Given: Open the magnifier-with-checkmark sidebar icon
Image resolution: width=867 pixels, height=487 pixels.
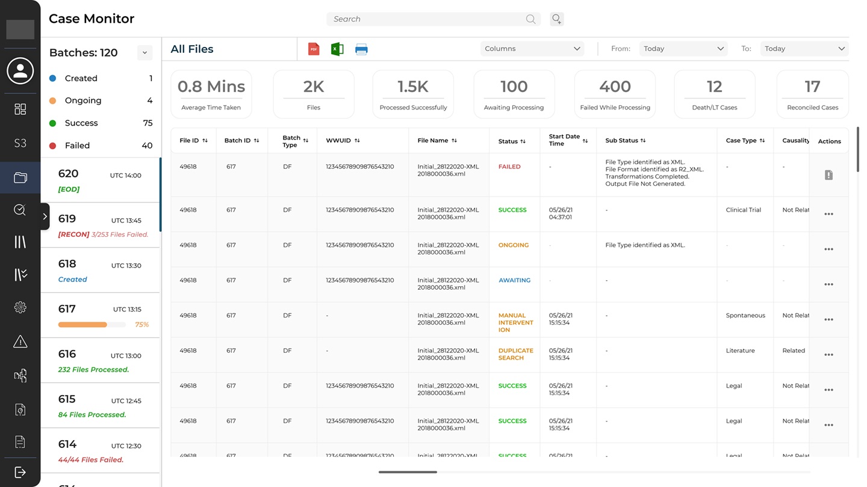Looking at the screenshot, I should point(20,209).
